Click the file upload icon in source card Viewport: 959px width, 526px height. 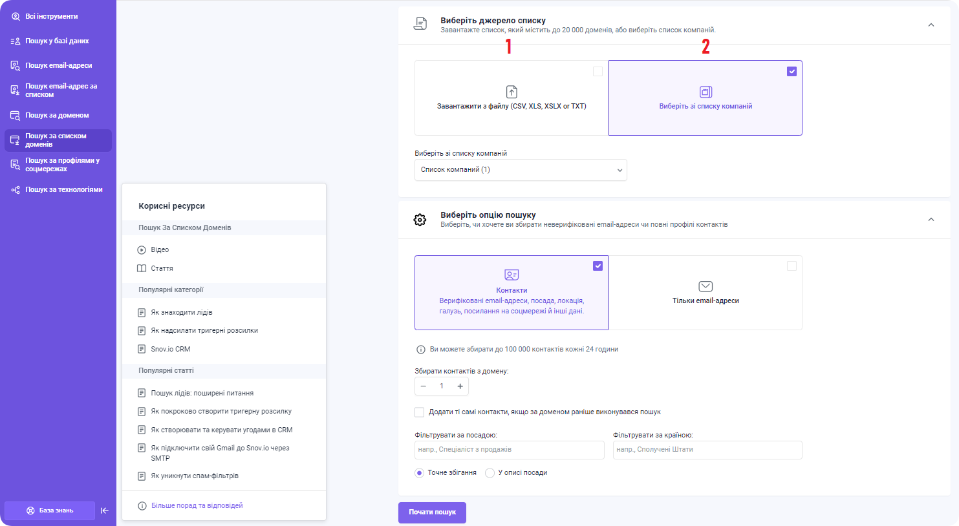click(512, 92)
